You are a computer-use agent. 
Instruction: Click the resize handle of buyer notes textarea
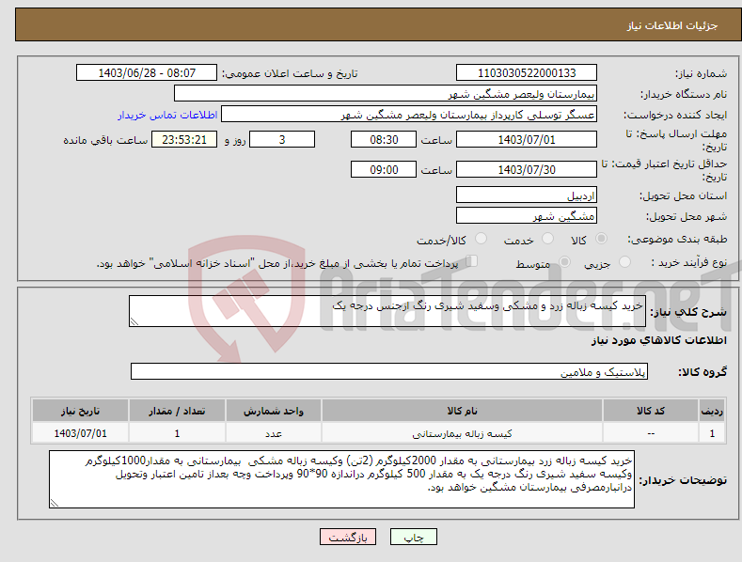pyautogui.click(x=55, y=503)
